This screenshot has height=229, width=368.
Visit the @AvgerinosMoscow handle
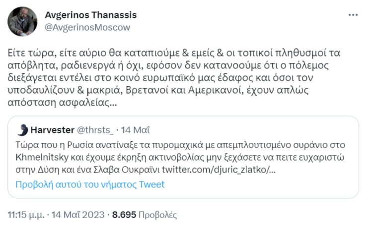point(87,27)
